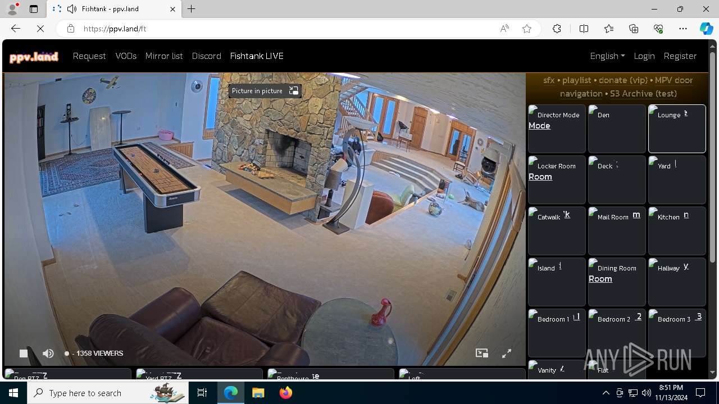Switch to the Director Mode camera
This screenshot has height=404, width=719.
click(557, 128)
